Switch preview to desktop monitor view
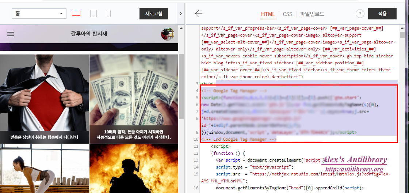Viewport: 409px width, 193px height. click(x=76, y=13)
